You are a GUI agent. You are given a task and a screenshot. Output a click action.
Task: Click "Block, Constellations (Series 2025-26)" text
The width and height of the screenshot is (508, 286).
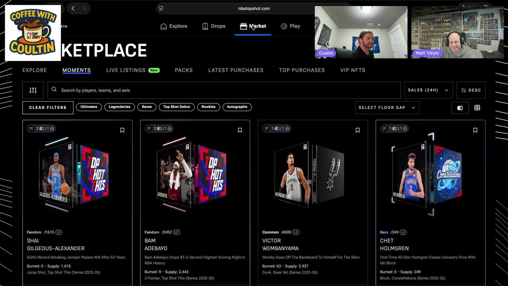(x=412, y=278)
